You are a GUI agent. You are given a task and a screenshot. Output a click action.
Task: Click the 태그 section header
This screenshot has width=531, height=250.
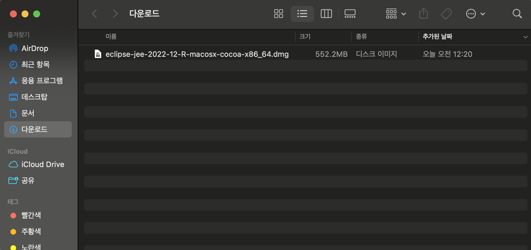(x=13, y=202)
